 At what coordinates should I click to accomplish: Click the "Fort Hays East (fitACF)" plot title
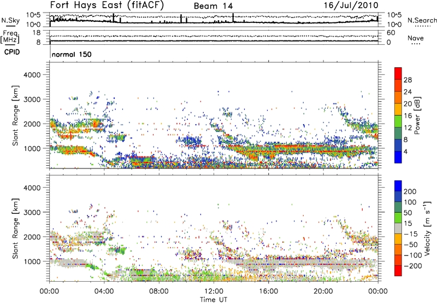coord(107,5)
